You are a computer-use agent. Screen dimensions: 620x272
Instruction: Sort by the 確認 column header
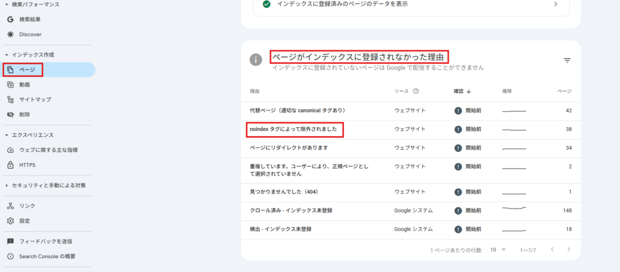(463, 91)
